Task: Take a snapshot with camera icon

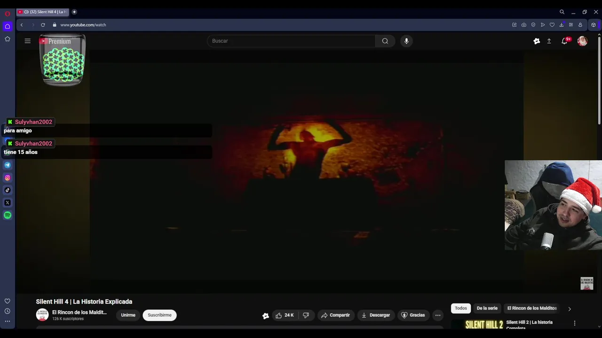Action: pos(523,25)
